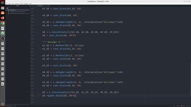Click line number 72 in the gutter
Image resolution: width=191 pixels, height=107 pixels.
(32, 96)
